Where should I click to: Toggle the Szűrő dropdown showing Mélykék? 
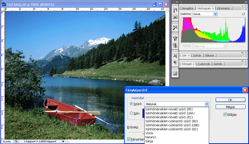(x=176, y=104)
